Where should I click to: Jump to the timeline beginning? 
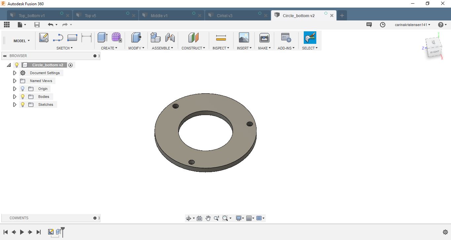6,232
